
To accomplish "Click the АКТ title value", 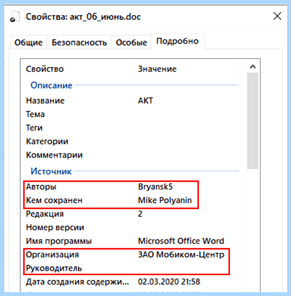I will [145, 101].
